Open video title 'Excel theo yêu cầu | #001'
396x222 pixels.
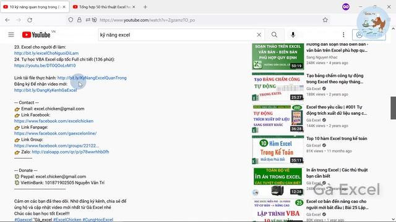pyautogui.click(x=337, y=110)
